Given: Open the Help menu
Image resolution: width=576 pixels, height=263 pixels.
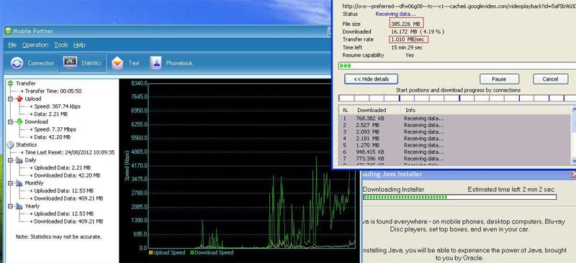Looking at the screenshot, I should tap(79, 45).
